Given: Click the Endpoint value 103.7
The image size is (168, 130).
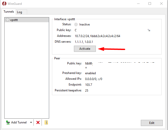Looking at the screenshot, I should [89, 85].
